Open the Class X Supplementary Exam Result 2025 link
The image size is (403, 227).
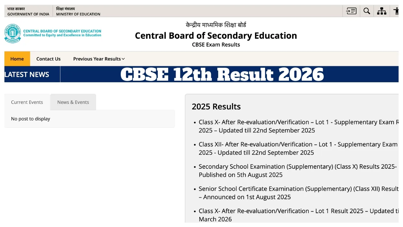(x=298, y=126)
